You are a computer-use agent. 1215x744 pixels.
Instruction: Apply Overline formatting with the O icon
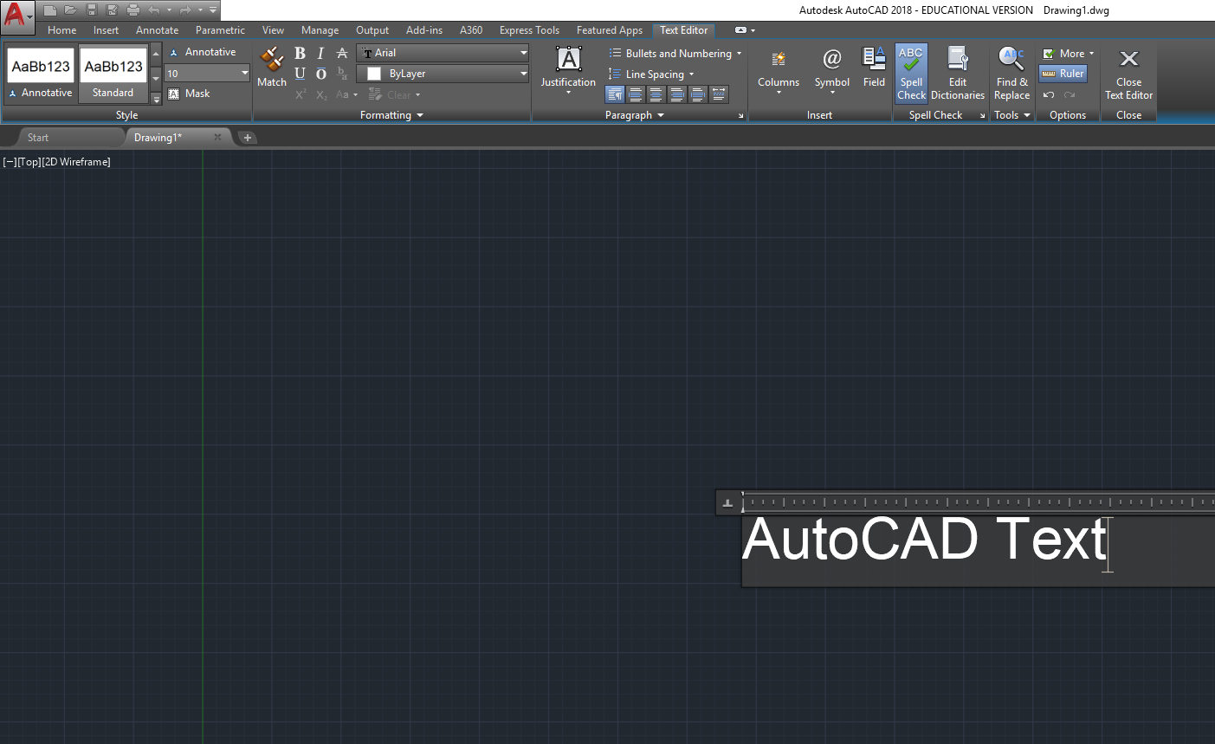tap(320, 74)
